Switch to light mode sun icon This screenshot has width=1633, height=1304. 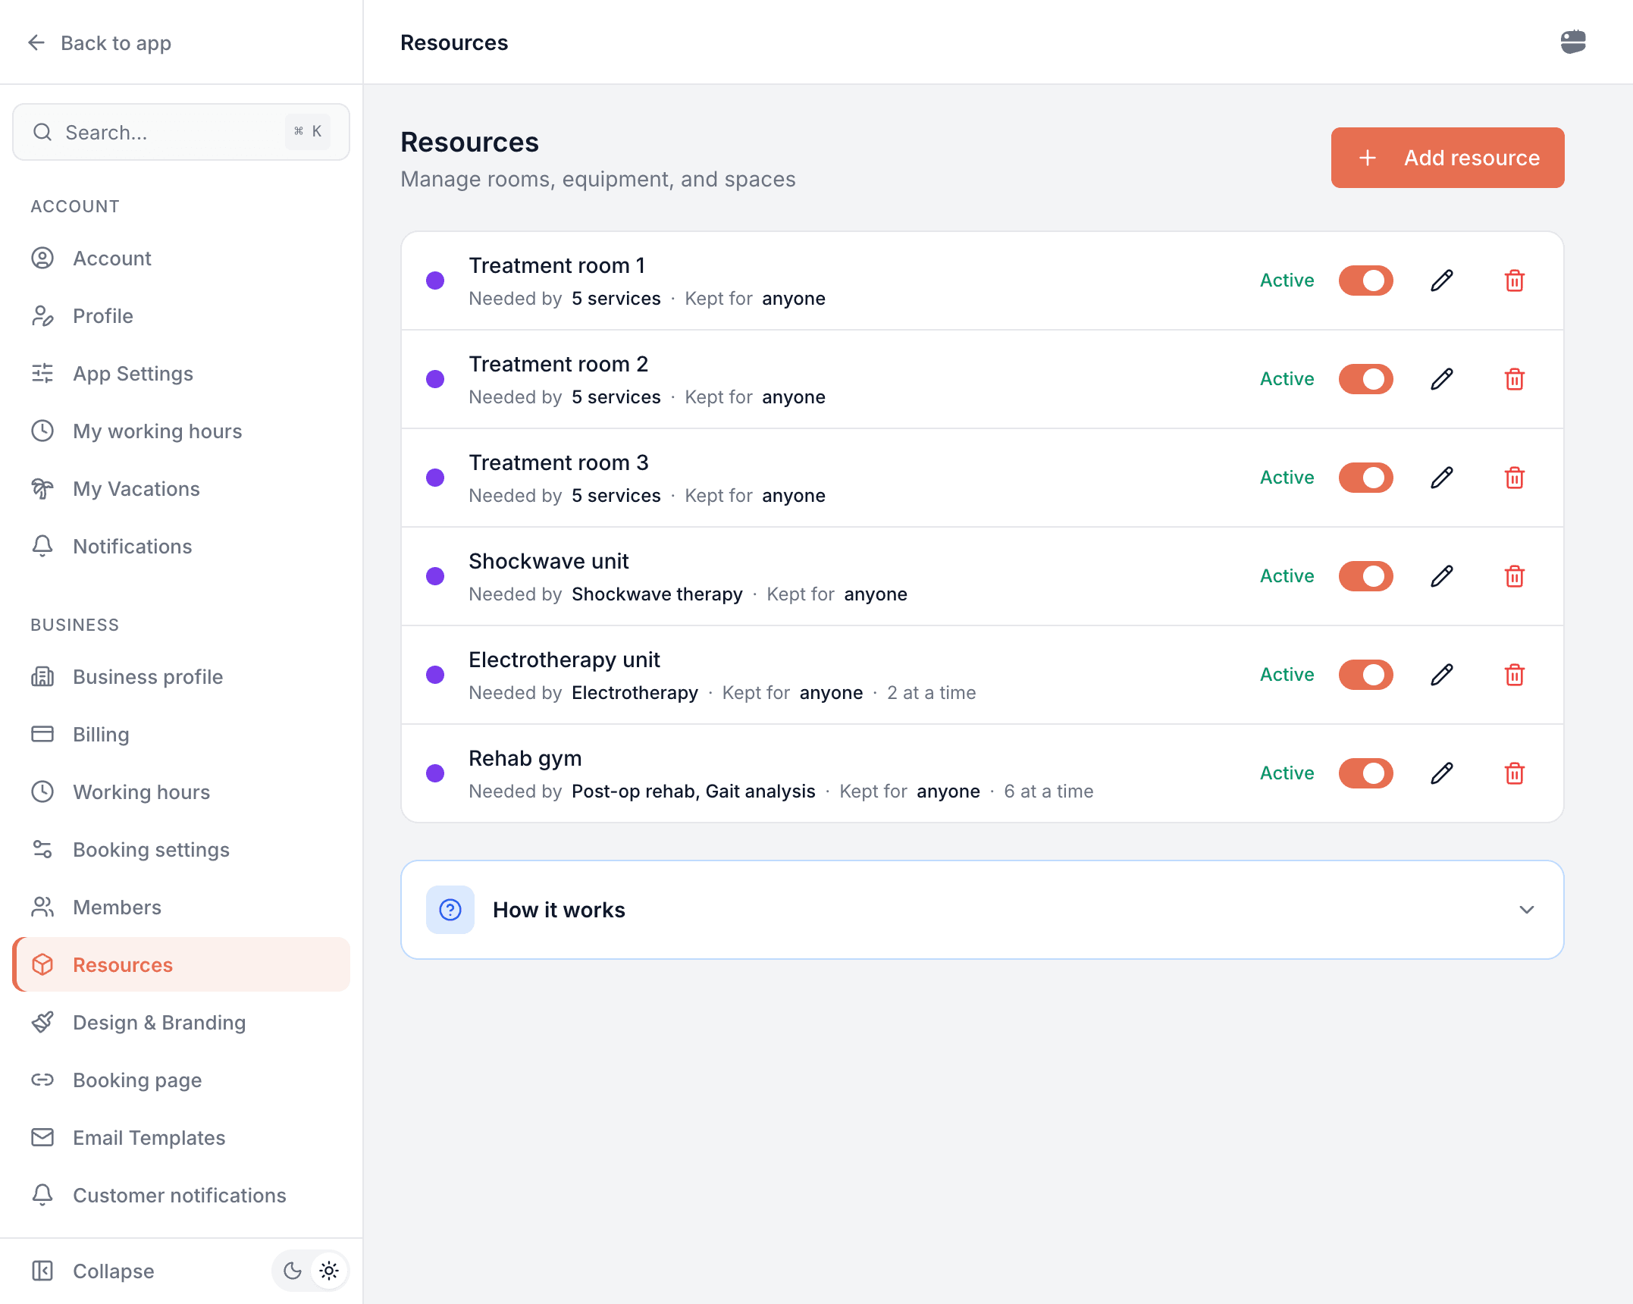click(329, 1271)
